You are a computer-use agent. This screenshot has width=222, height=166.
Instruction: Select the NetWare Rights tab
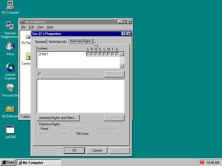click(80, 41)
